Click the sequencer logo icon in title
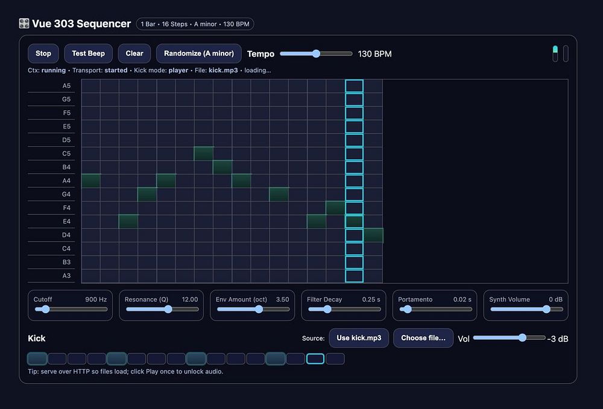The image size is (603, 409). [24, 24]
